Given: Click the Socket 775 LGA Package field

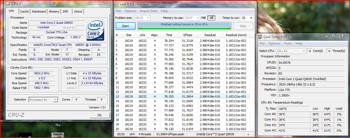Looking at the screenshot, I should 57,33.
